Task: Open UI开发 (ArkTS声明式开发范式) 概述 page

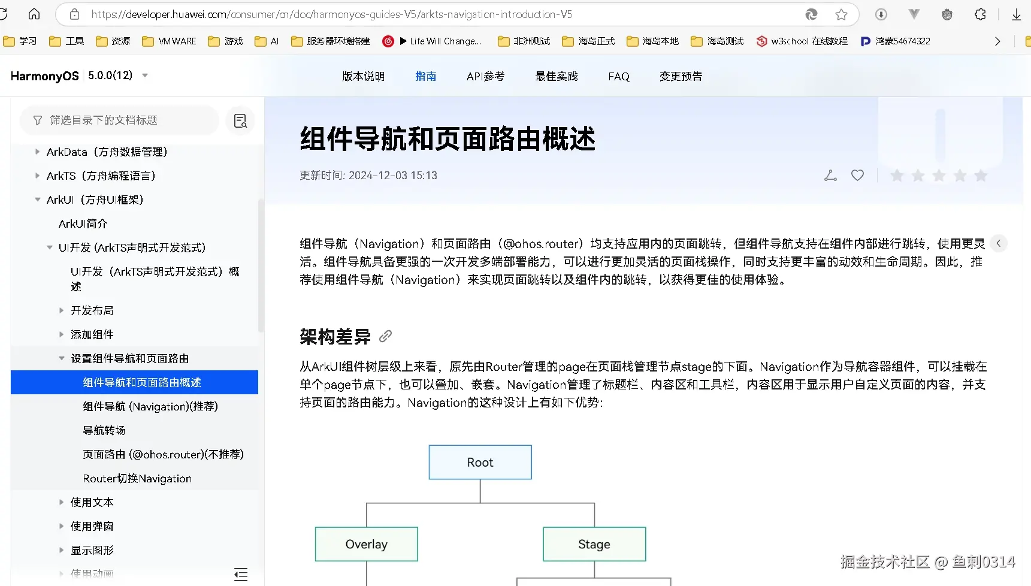Action: [155, 279]
